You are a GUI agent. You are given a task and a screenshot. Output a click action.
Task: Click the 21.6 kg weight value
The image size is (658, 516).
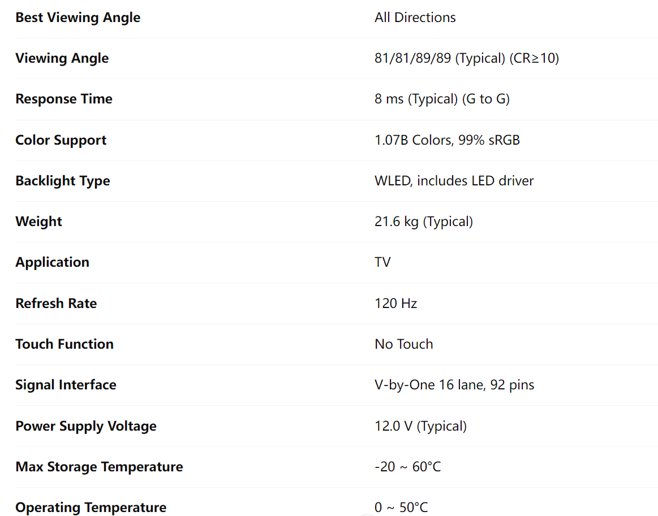click(x=423, y=222)
